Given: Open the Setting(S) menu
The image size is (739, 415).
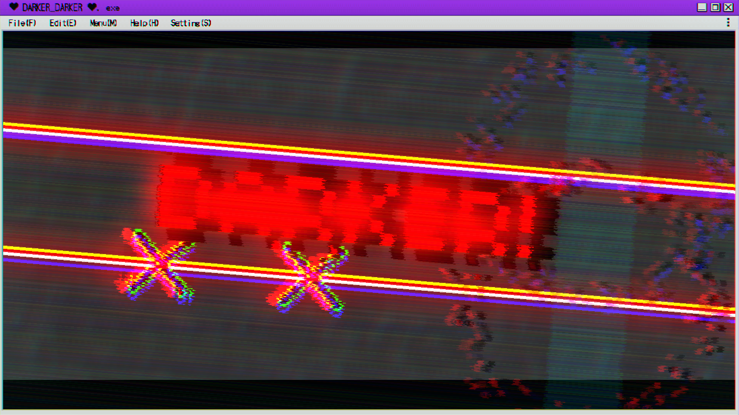Looking at the screenshot, I should (191, 23).
